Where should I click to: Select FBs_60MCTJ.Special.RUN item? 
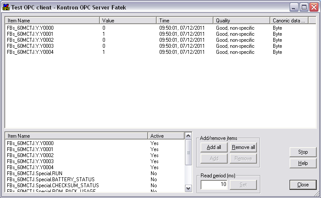click(x=34, y=173)
